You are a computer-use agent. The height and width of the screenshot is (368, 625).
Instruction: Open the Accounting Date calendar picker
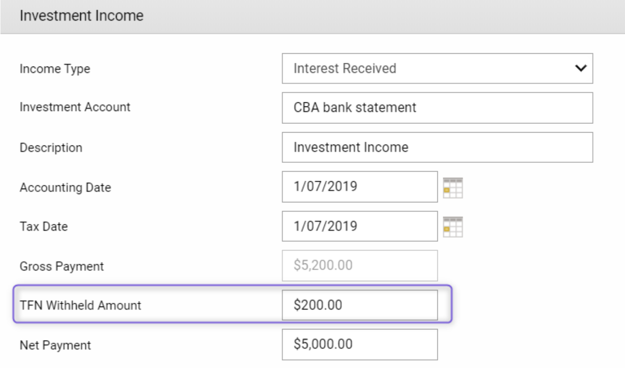point(453,187)
